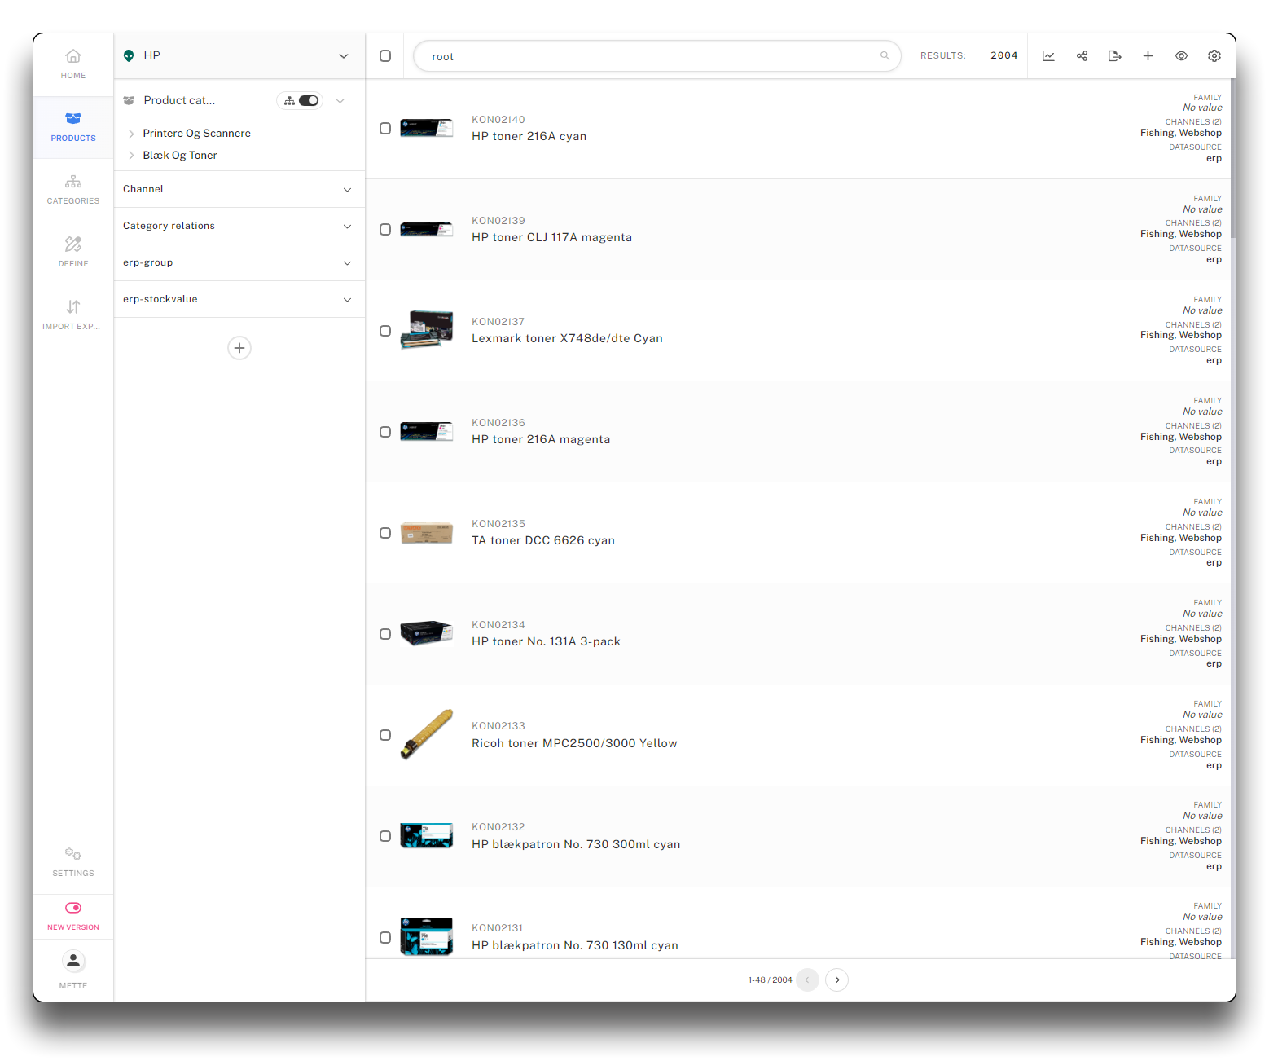This screenshot has height=1061, width=1269.
Task: Expand the Printere Og Scannere tree node
Action: coord(131,134)
